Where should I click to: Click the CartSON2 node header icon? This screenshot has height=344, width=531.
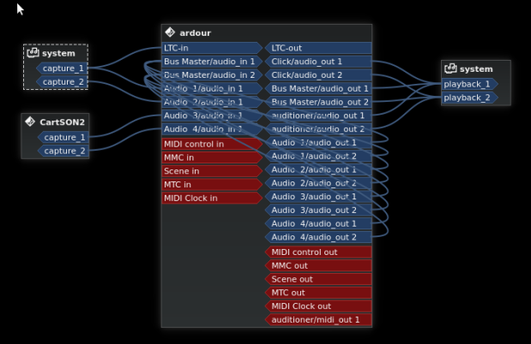(x=30, y=122)
